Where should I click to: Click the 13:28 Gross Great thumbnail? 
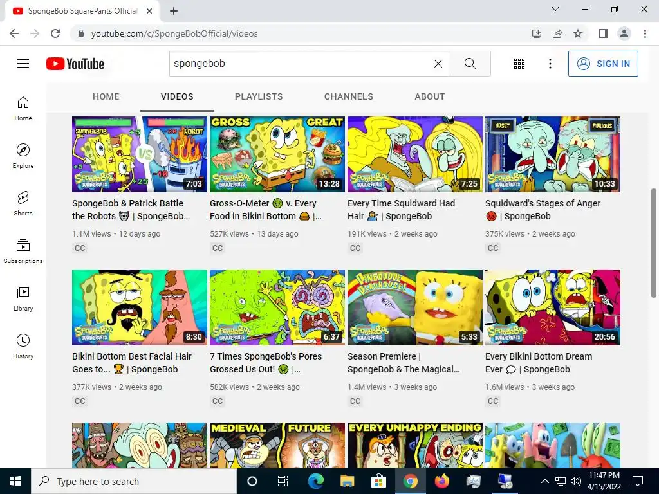click(277, 154)
